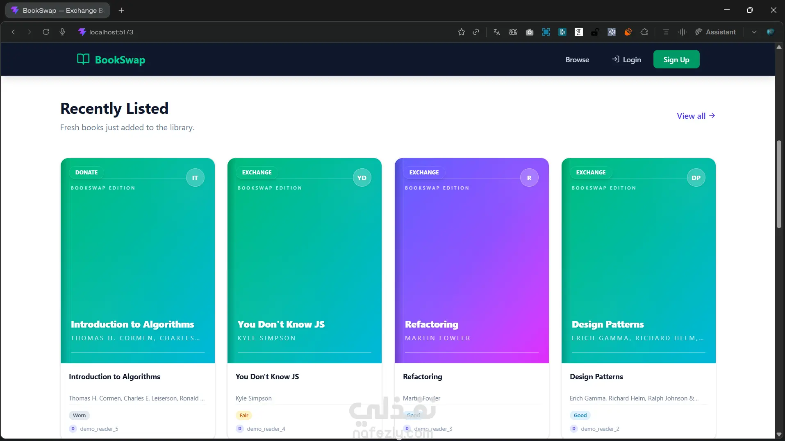Select the purple Refactoring book cover
The image size is (785, 441).
472,260
